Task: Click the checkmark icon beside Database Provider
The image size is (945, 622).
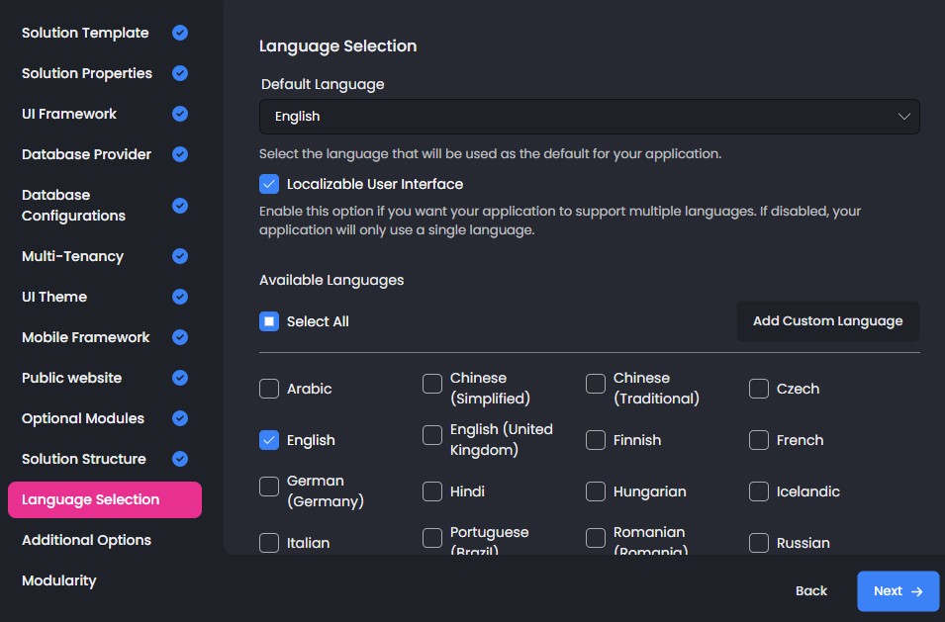Action: tap(180, 154)
